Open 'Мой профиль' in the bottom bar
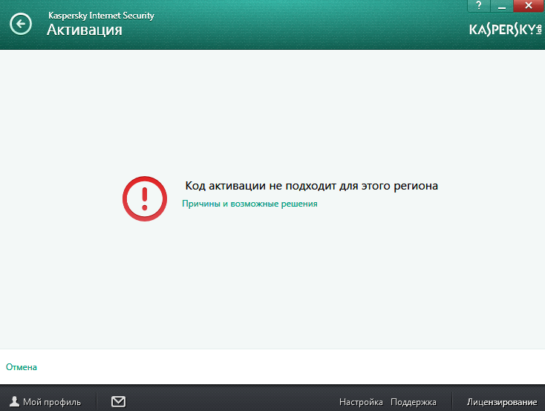This screenshot has height=411, width=545. pos(52,402)
